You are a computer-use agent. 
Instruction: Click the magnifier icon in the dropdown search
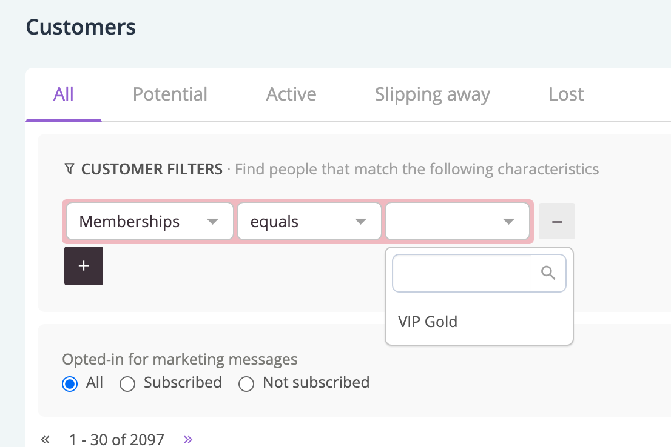(x=548, y=274)
